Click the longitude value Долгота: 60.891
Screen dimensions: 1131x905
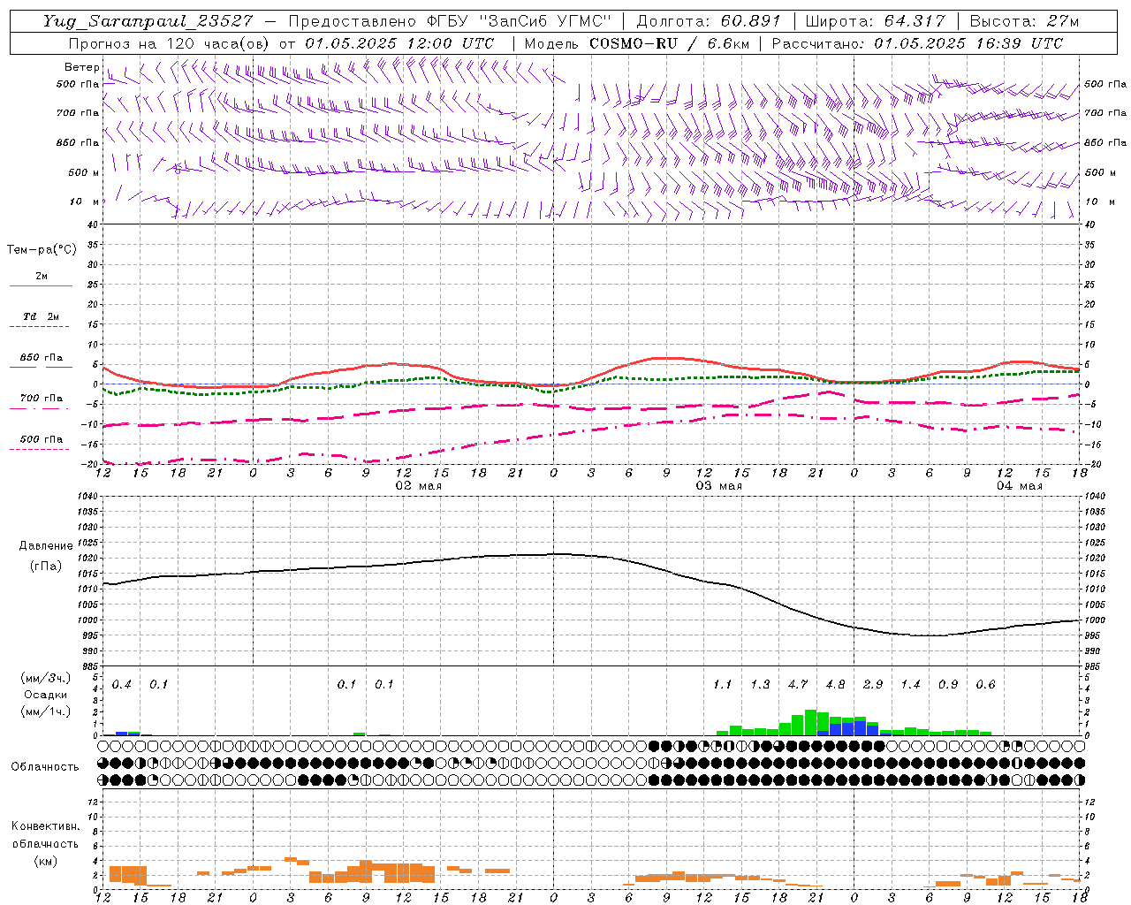coord(709,21)
